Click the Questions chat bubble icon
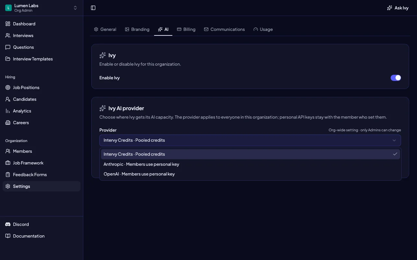 (8, 47)
